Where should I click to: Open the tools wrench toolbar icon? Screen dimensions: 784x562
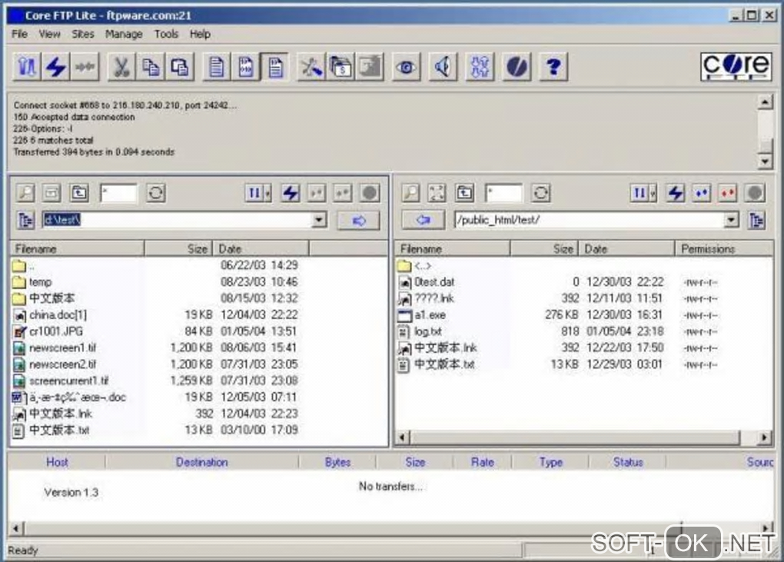[311, 66]
